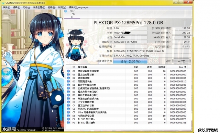Click raw value 00000000000A in row 09
Screen dimensions: 220x133
[x=178, y=78]
